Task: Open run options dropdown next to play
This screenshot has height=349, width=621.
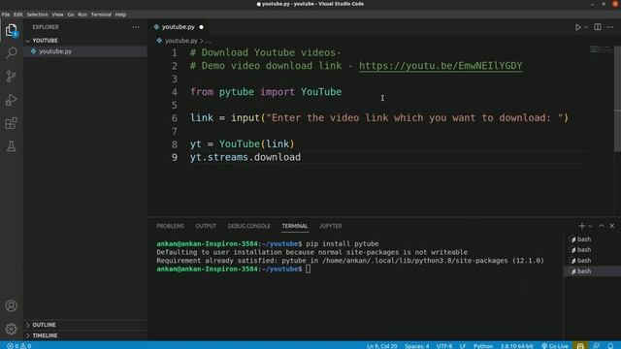Action: pos(586,27)
